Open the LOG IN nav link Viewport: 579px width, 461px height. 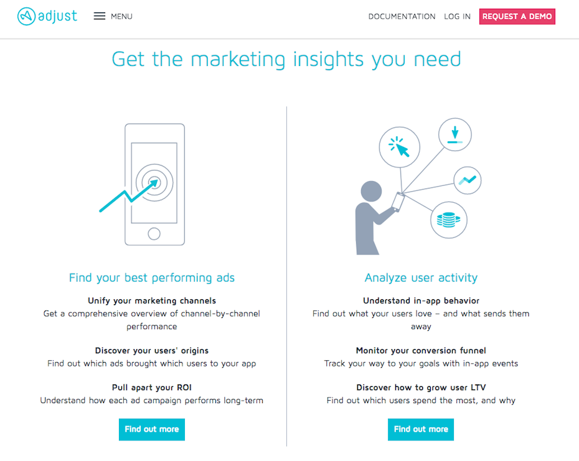pos(457,17)
